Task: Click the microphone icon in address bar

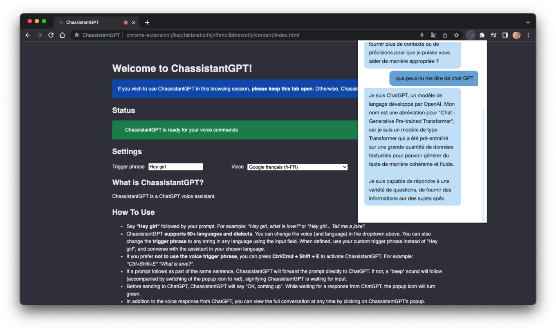Action: pos(422,35)
